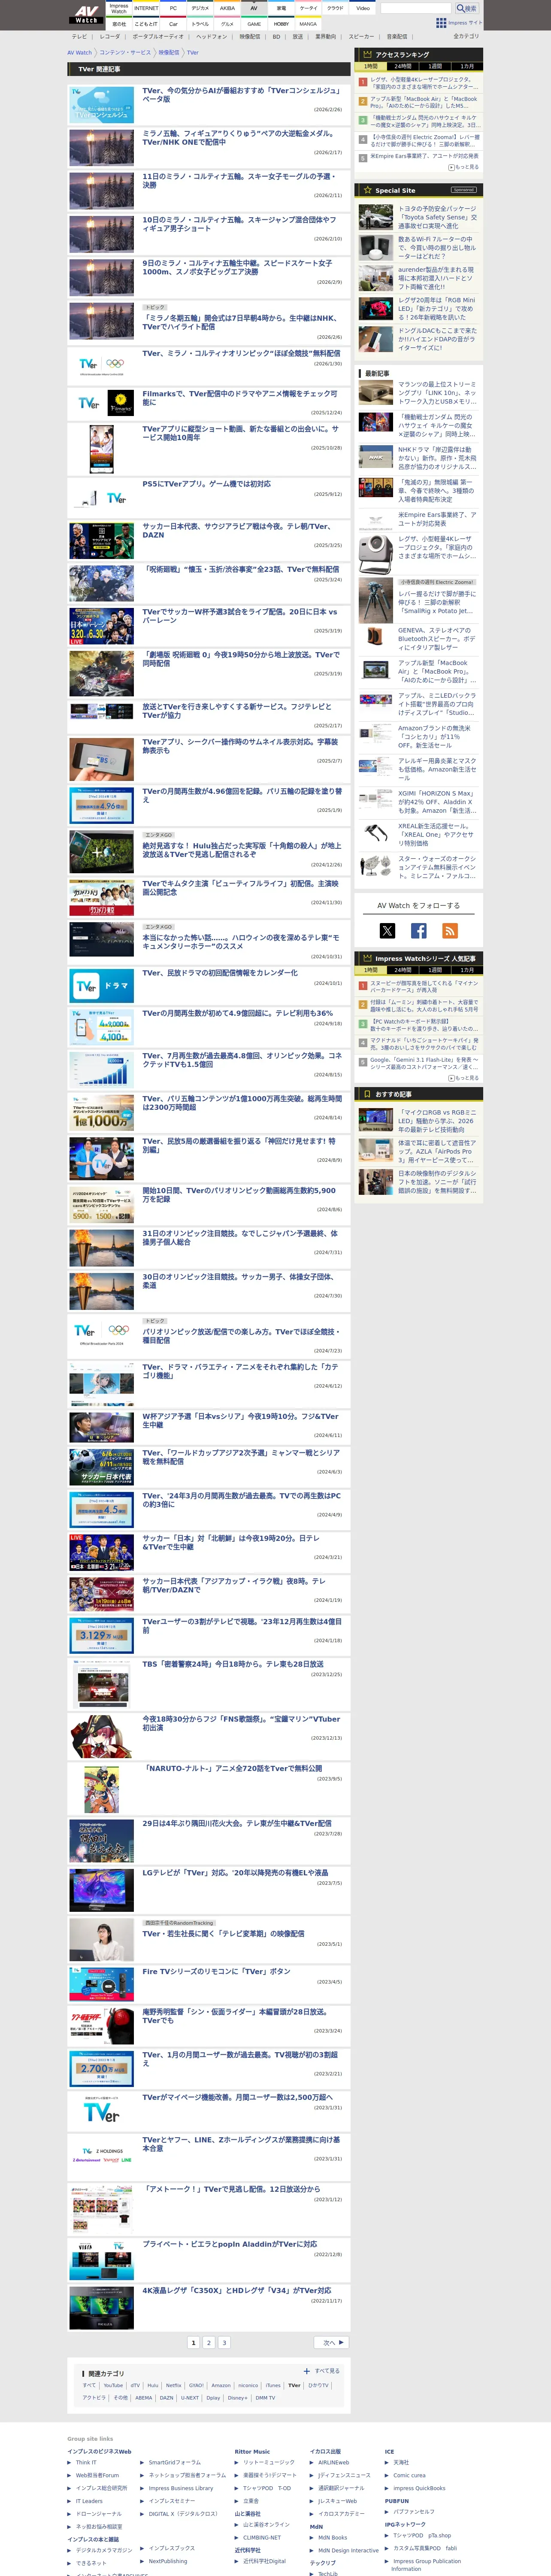Open CLIMBING-NET in the footer
This screenshot has width=551, height=2576.
(x=262, y=2537)
